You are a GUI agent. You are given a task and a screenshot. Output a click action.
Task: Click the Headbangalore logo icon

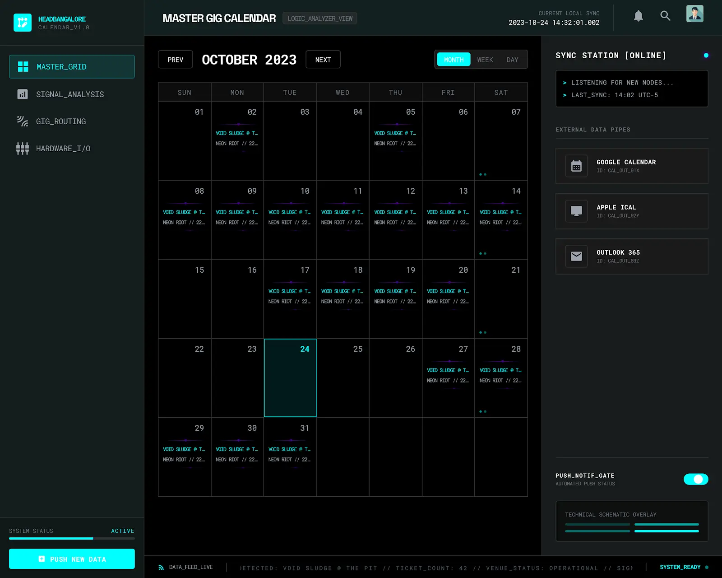23,23
